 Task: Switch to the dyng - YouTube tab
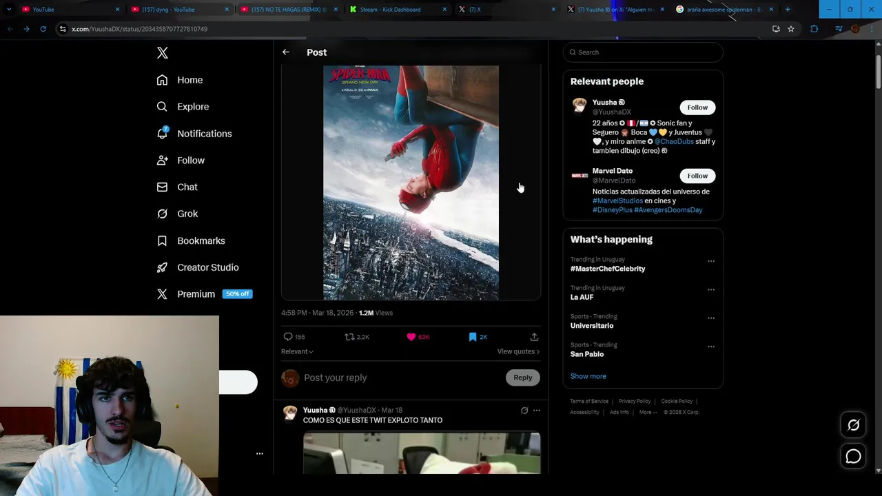pyautogui.click(x=179, y=10)
